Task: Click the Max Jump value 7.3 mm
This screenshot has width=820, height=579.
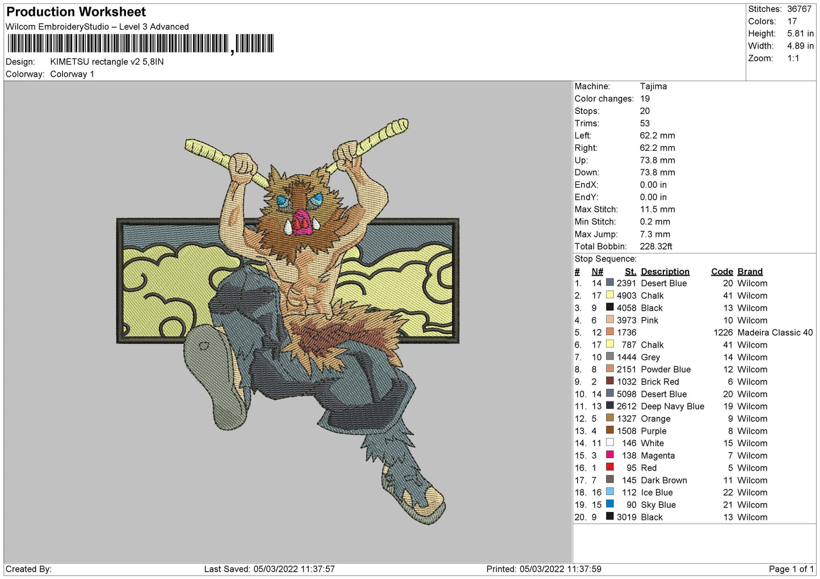Action: [x=655, y=234]
